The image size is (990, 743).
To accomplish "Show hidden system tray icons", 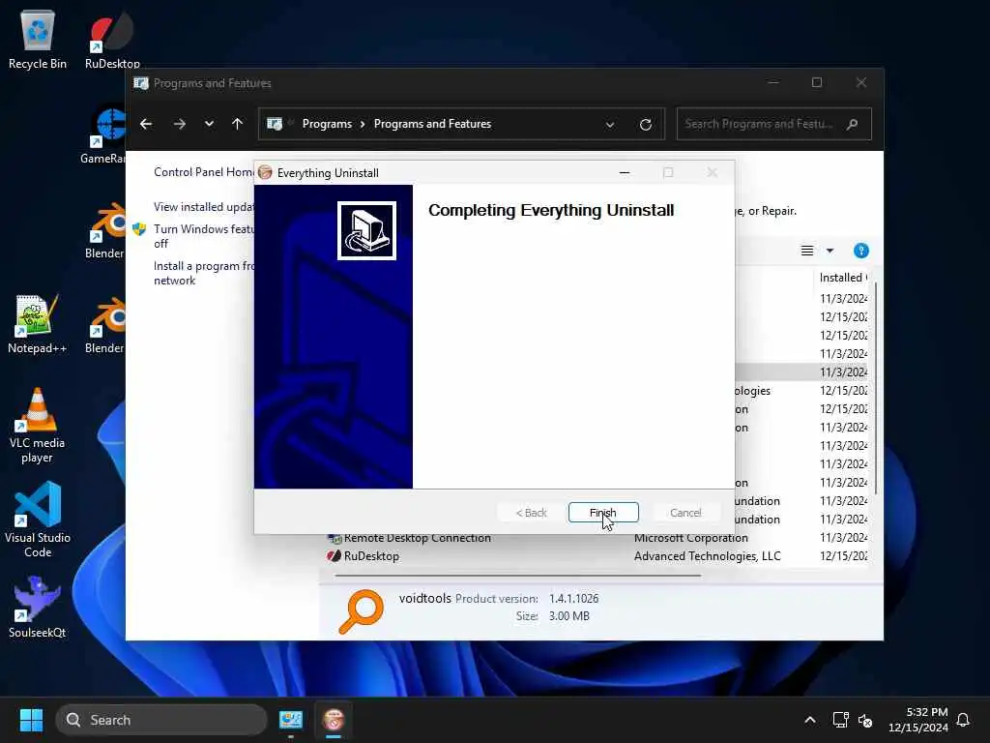I will pos(810,720).
